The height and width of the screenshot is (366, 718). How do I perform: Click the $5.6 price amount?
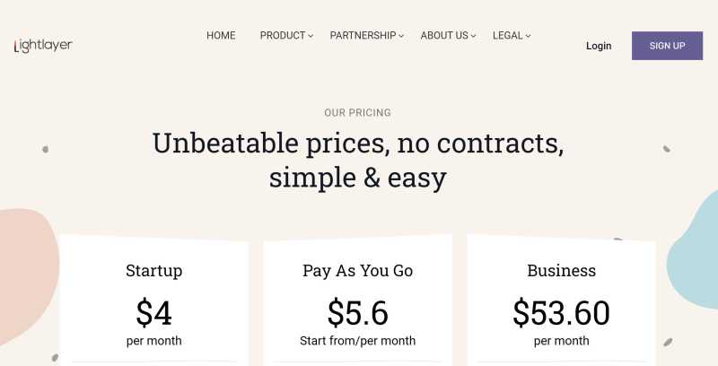pyautogui.click(x=357, y=312)
